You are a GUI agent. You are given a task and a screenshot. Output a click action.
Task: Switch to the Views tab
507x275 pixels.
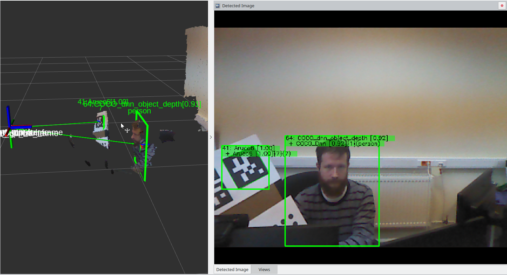point(264,269)
